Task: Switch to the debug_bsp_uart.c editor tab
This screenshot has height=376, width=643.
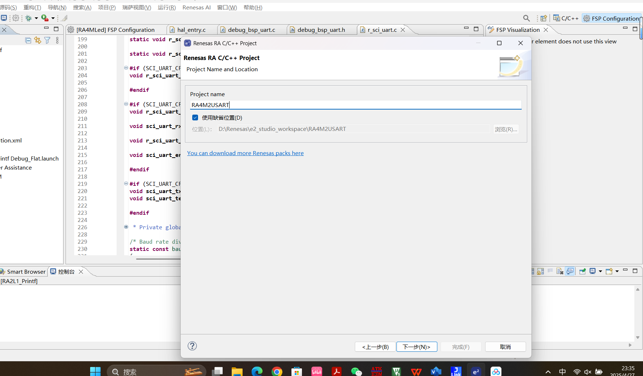Action: (x=252, y=30)
